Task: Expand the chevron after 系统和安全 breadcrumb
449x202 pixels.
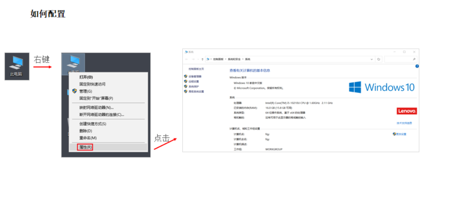Action: pyautogui.click(x=243, y=59)
